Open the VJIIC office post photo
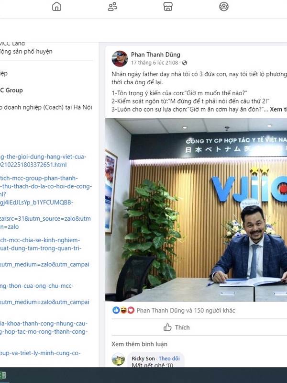The width and height of the screenshot is (287, 383). 196,210
